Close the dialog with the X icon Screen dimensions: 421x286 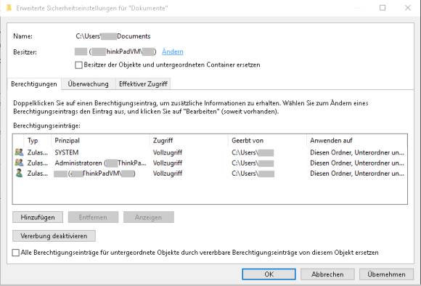[408, 8]
